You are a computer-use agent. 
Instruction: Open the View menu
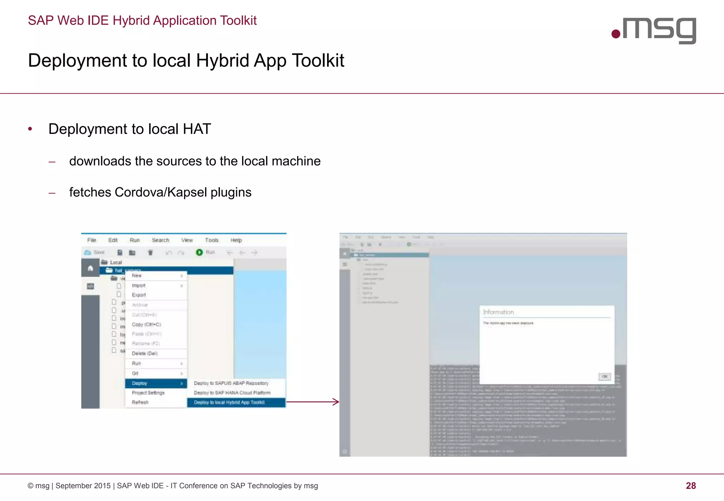[187, 240]
